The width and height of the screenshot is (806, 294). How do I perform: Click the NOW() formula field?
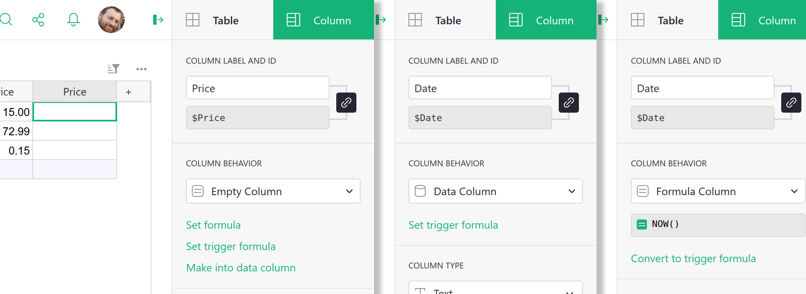(x=718, y=225)
